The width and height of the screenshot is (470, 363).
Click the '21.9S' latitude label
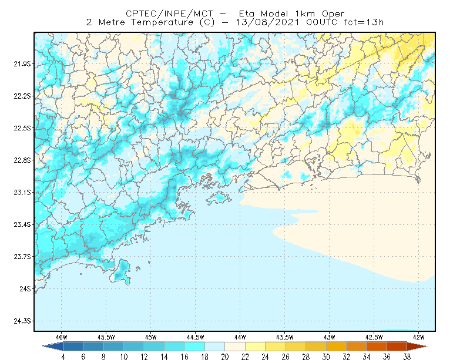click(x=22, y=64)
